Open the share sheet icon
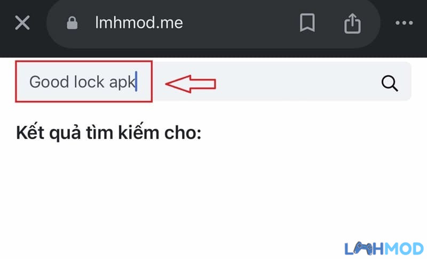Viewport: 427px width, 259px height. pos(352,23)
